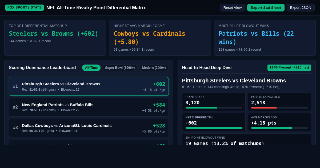Viewport: 320px width, 168px height.
Task: Click the Points Conceded 2,518 value
Action: point(258,103)
